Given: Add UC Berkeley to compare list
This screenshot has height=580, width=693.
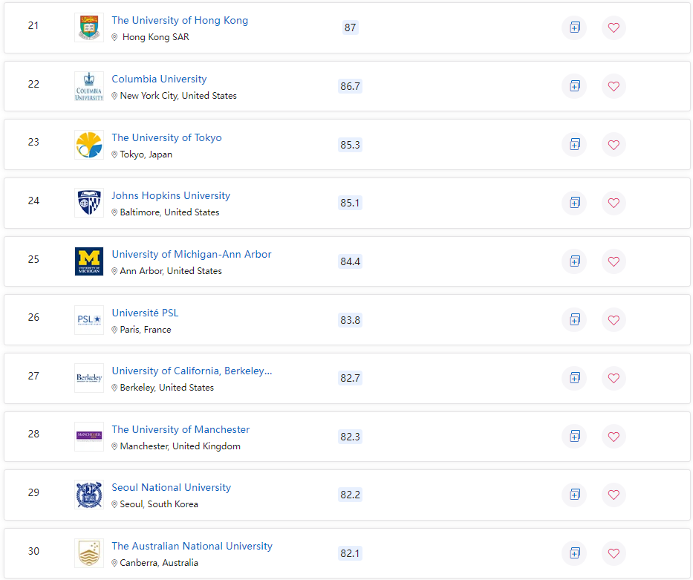Looking at the screenshot, I should coord(574,378).
